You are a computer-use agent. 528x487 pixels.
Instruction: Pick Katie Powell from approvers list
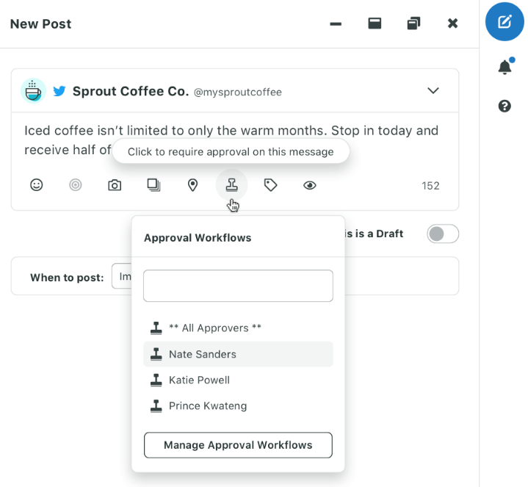point(238,380)
